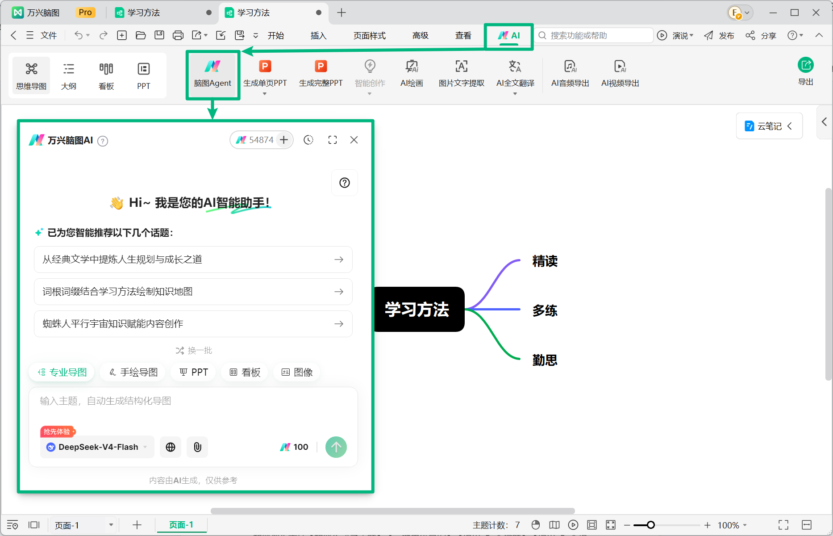Click the green 导出 export icon

tap(806, 65)
